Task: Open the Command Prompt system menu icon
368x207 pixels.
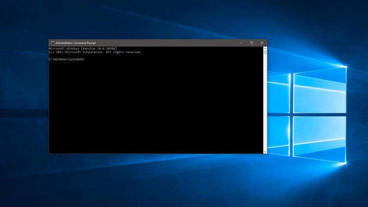Action: 53,43
